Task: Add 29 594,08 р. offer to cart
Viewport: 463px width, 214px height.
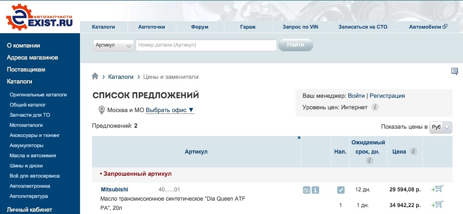Action: click(x=437, y=189)
